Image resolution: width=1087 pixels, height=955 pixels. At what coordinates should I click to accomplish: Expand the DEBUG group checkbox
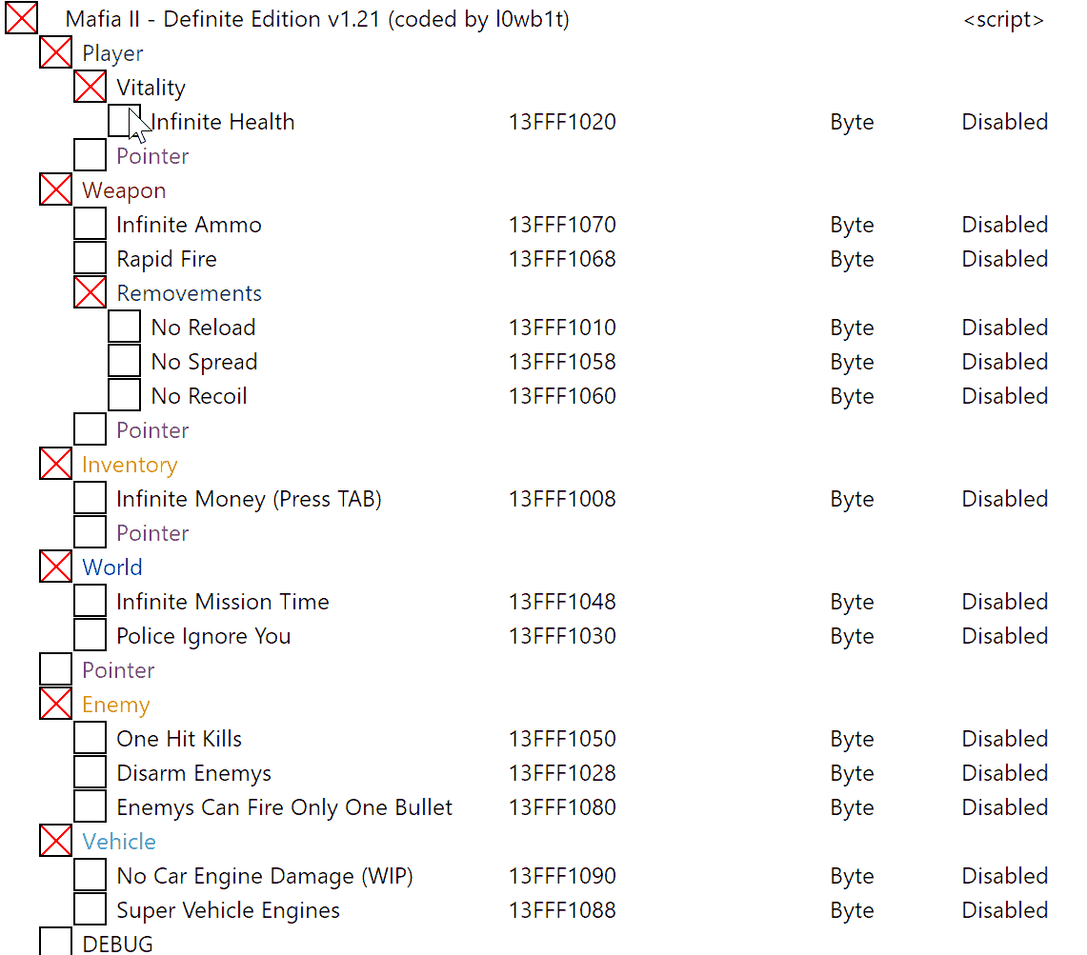coord(56,943)
